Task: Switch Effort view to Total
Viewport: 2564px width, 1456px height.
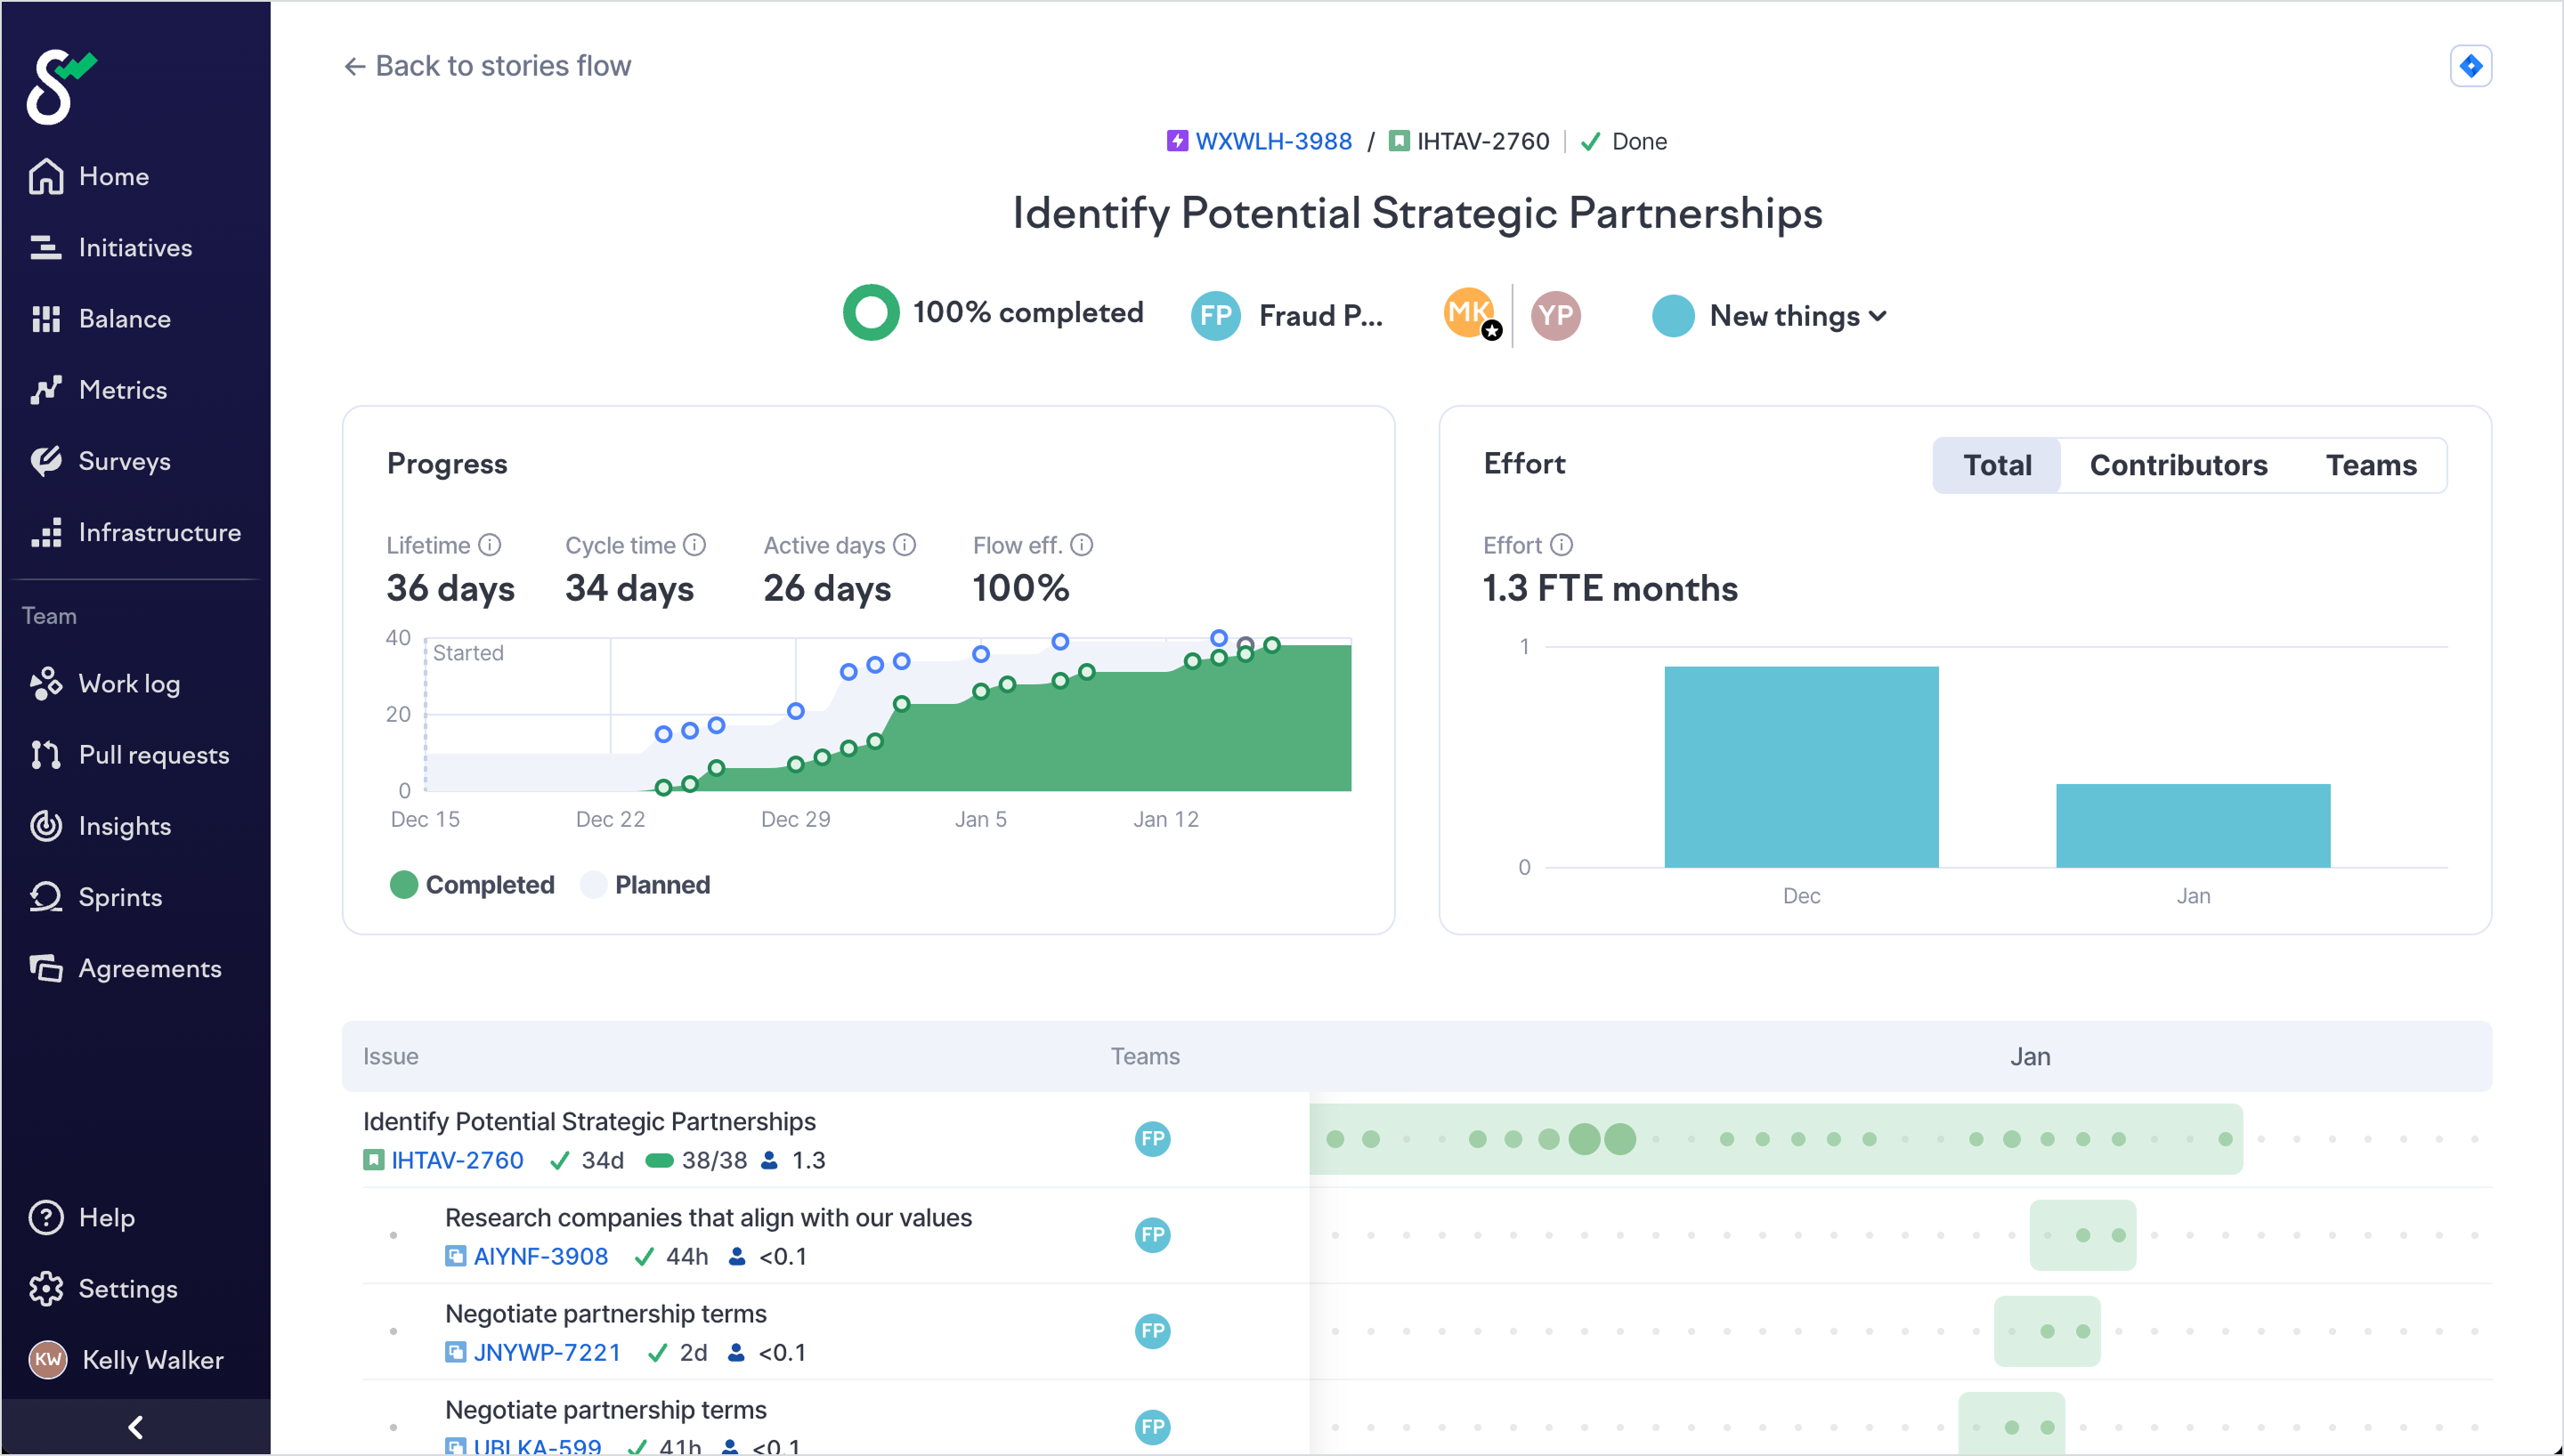Action: coord(1996,465)
